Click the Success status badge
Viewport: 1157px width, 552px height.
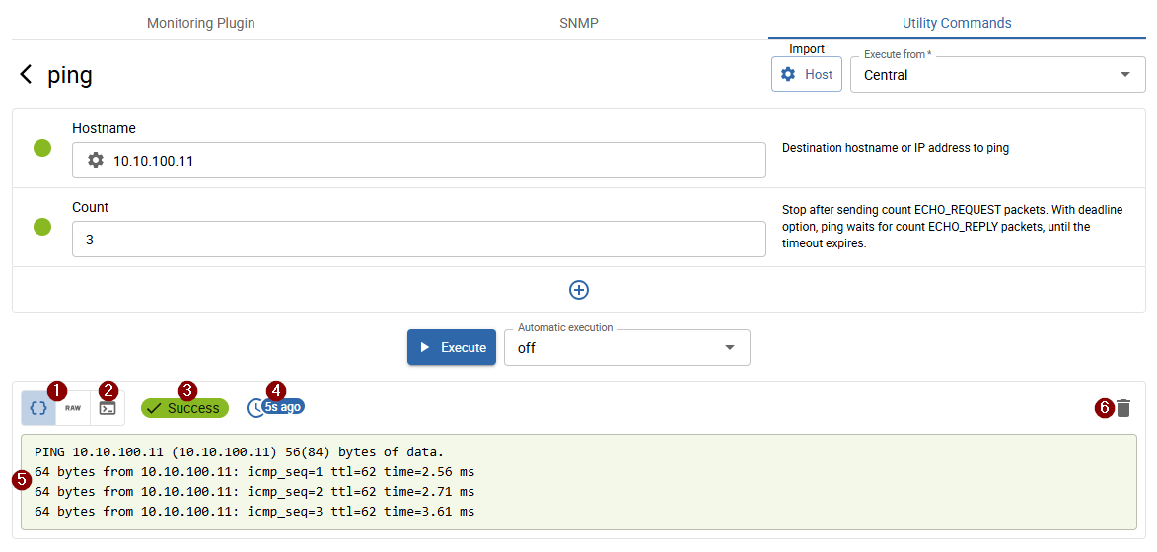(184, 408)
